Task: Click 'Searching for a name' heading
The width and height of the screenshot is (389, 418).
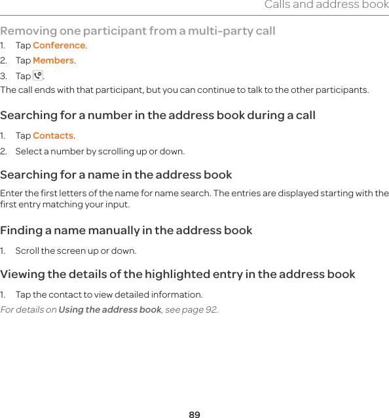Action: click(x=116, y=175)
